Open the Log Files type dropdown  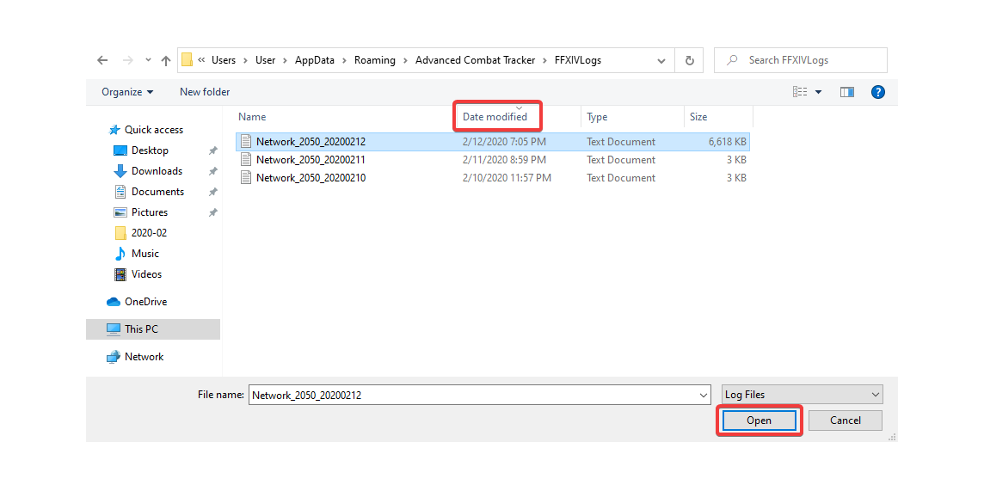coord(802,396)
